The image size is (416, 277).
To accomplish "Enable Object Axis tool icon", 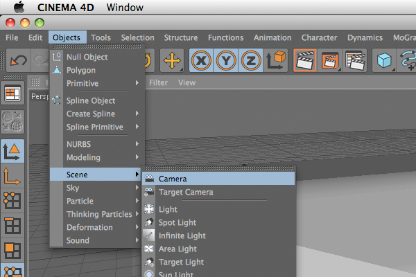I will pyautogui.click(x=12, y=176).
